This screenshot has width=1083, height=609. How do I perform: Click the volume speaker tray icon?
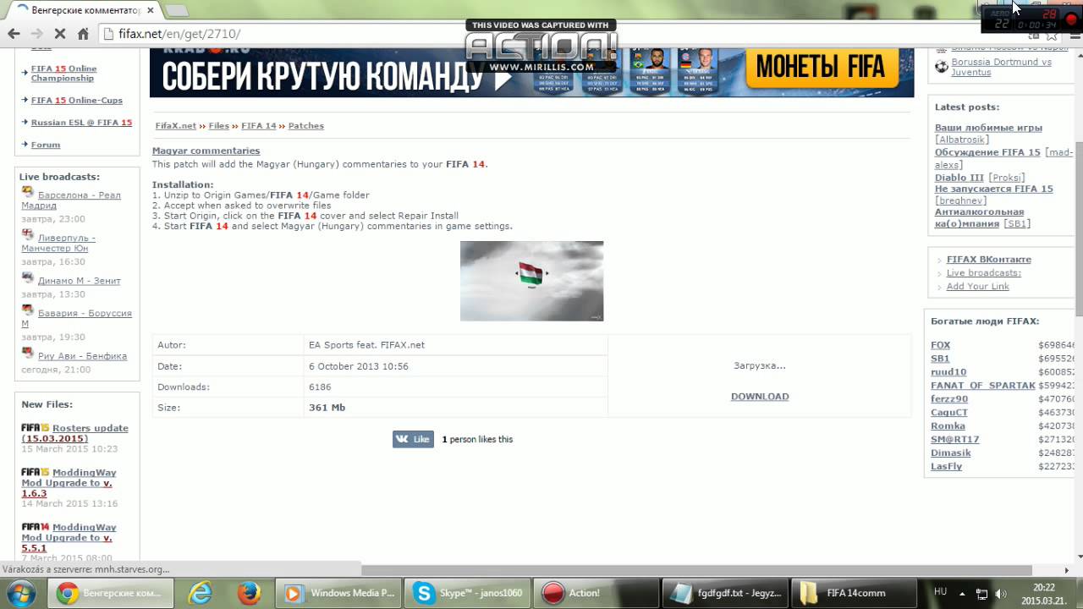click(x=1000, y=593)
